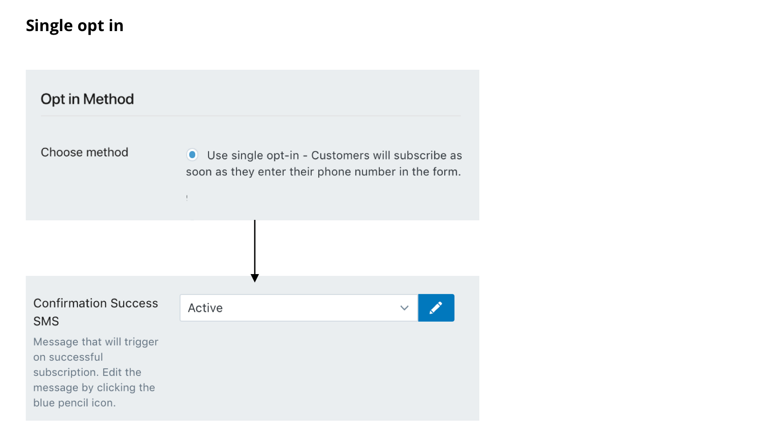771x446 pixels.
Task: Expand the chevron arrow beside Active
Action: [x=404, y=308]
